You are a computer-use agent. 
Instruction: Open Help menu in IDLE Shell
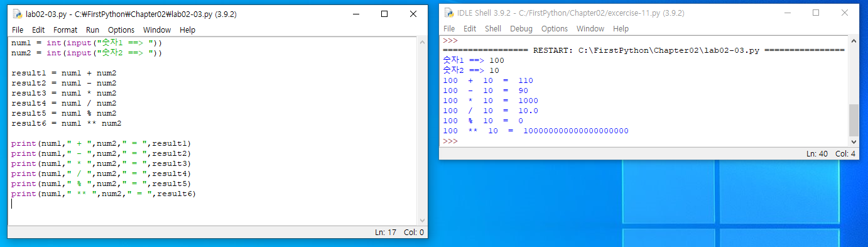[621, 28]
